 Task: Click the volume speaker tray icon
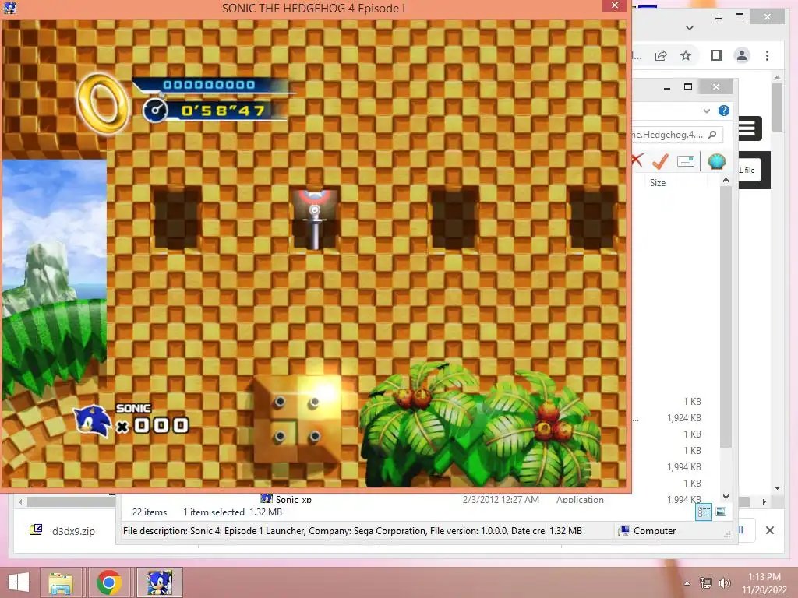click(x=724, y=583)
